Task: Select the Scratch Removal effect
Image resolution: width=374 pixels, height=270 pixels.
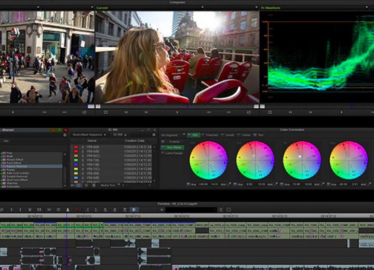Action: coord(17,176)
